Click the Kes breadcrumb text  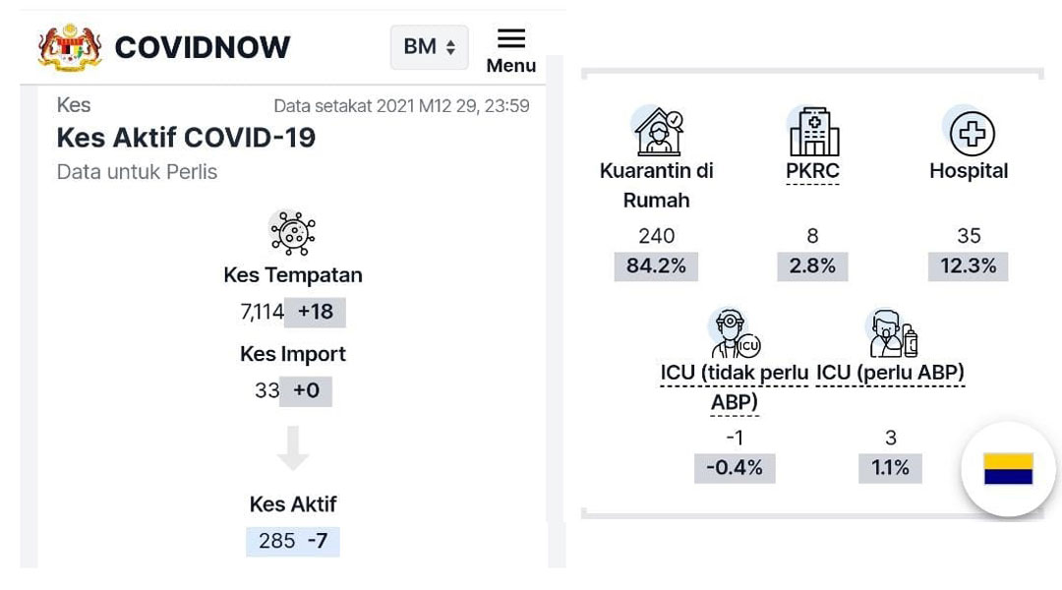coord(74,105)
